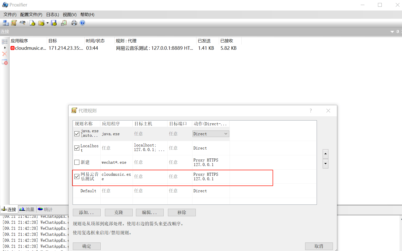Click the cloudmusic red app icon
This screenshot has height=251, width=402.
13,48
